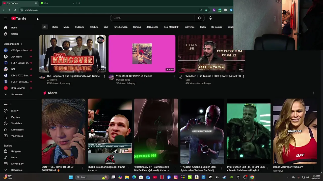323x181 pixels.
Task: Open the Shazam extension icon
Action: 231,10
